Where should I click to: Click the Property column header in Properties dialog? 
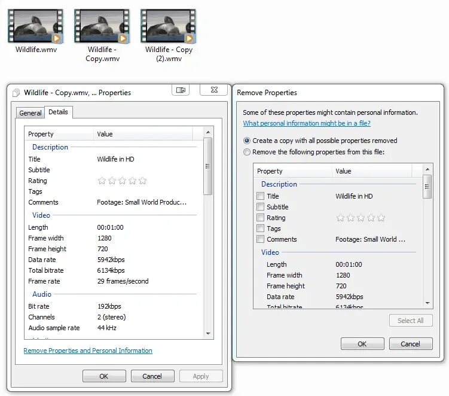[59, 134]
